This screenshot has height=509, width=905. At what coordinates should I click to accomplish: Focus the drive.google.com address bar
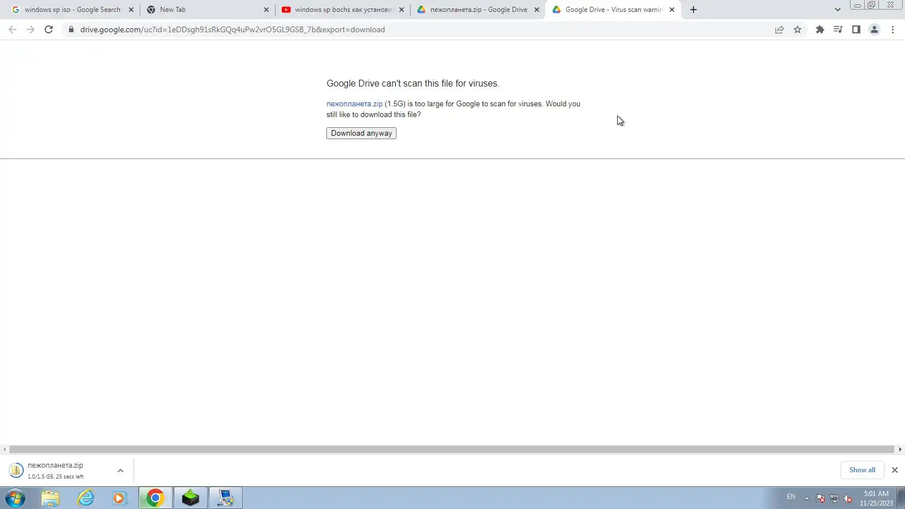click(x=419, y=29)
